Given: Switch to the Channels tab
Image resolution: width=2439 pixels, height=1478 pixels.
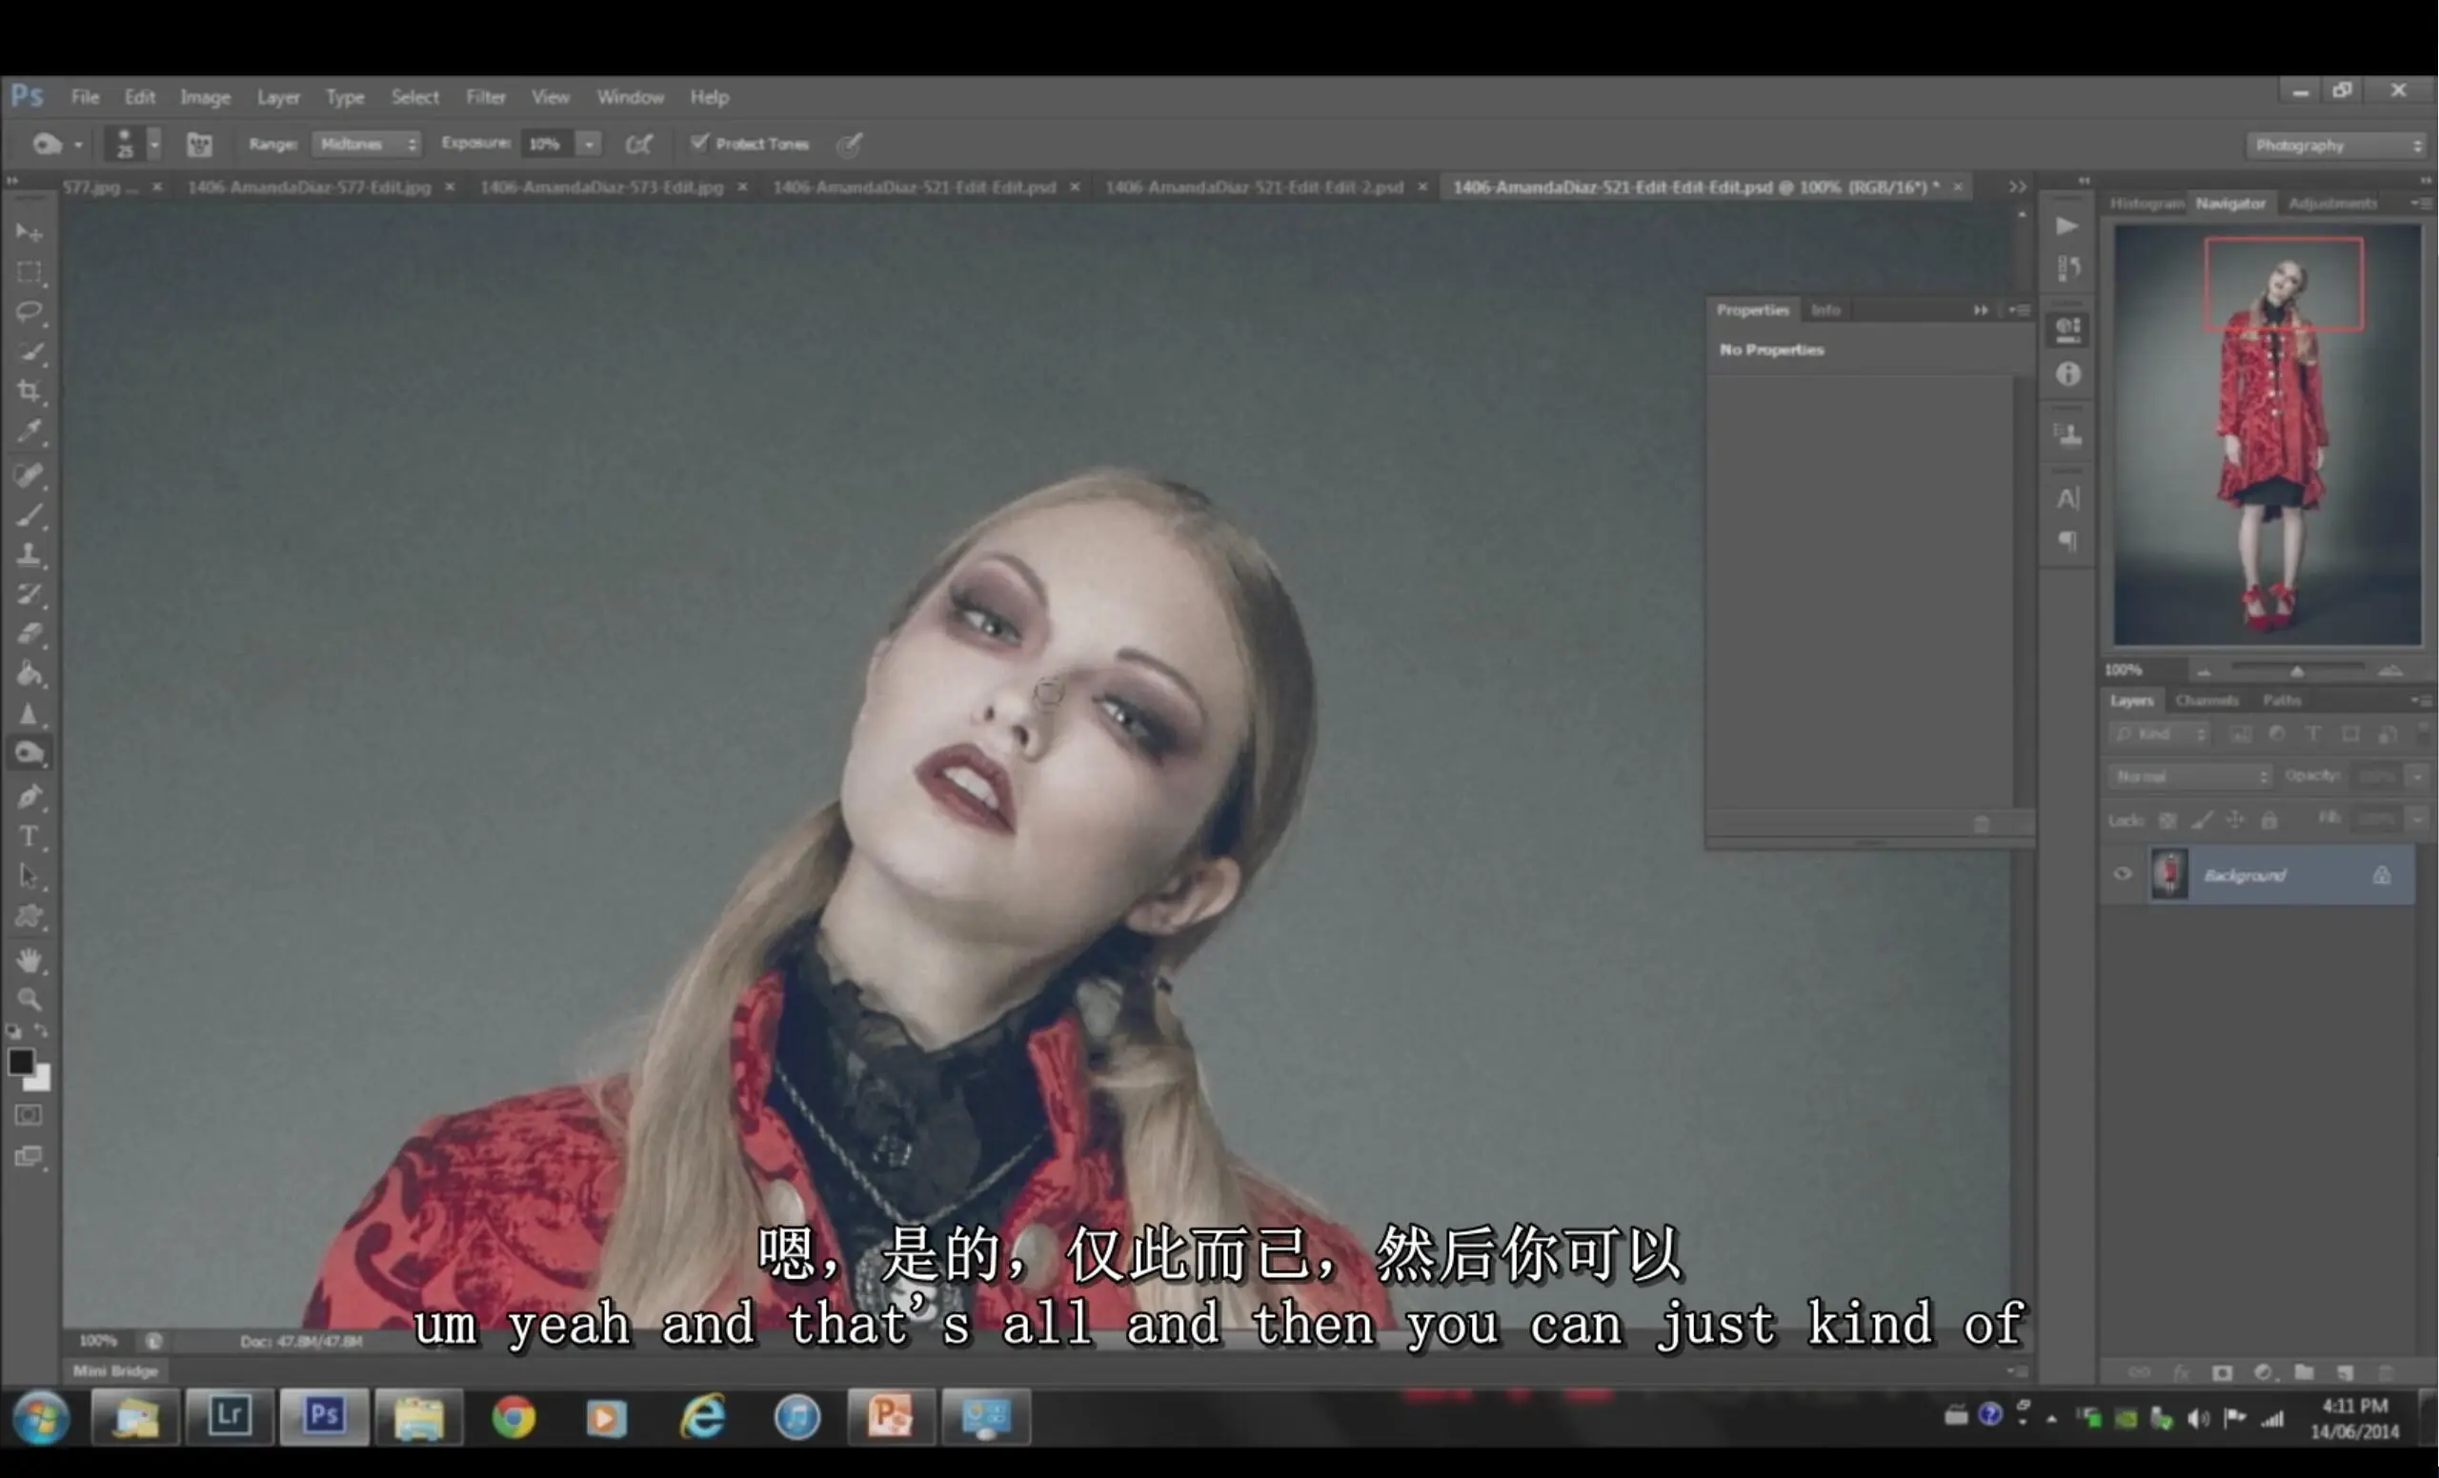Looking at the screenshot, I should 2207,700.
